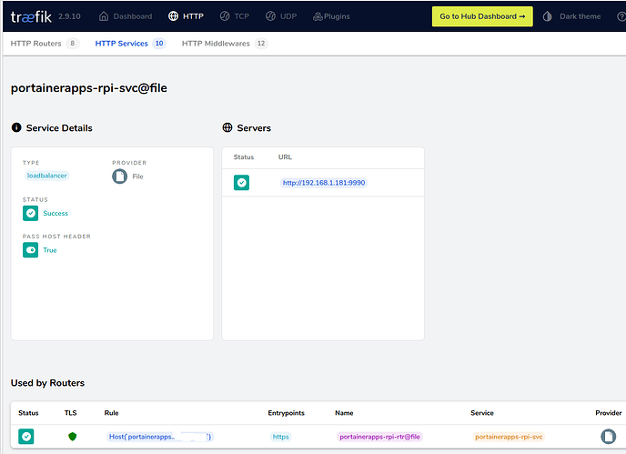Switch to HTTP Middlewares tab

point(225,44)
